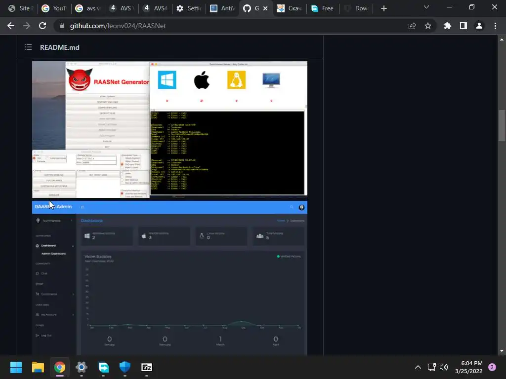The width and height of the screenshot is (506, 379).
Task: Open the README table of contents
Action: click(x=28, y=47)
